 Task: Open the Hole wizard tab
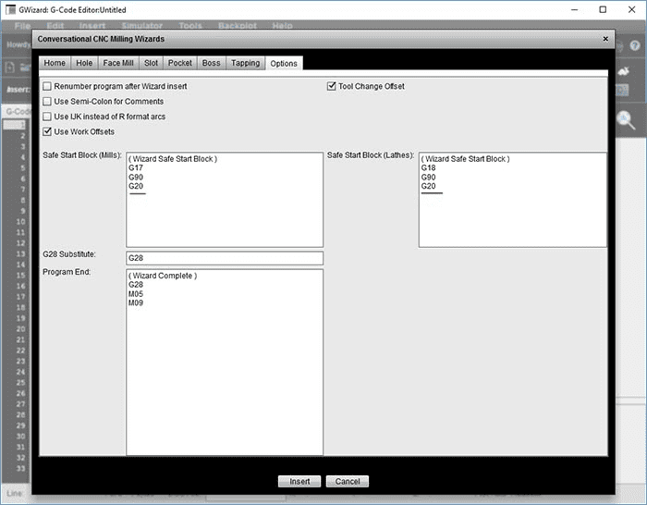coord(84,63)
